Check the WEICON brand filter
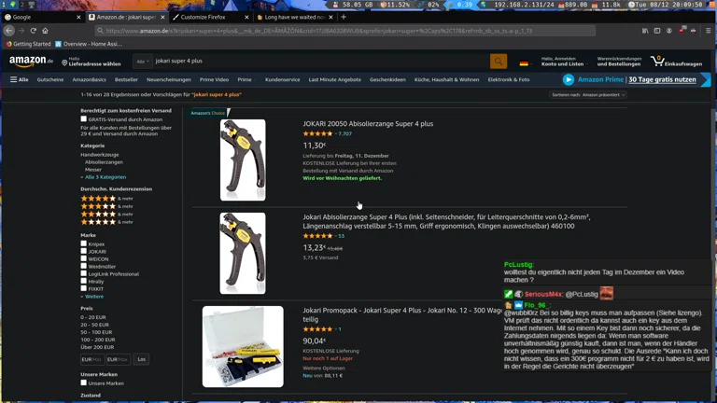The height and width of the screenshot is (403, 717). point(84,258)
